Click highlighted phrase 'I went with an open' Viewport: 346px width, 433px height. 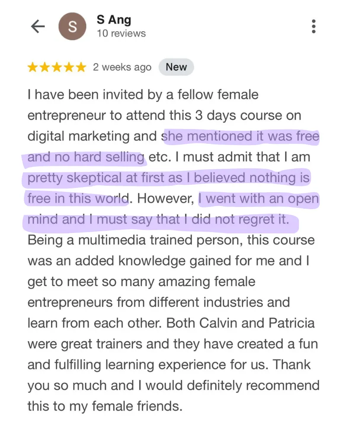(x=259, y=199)
